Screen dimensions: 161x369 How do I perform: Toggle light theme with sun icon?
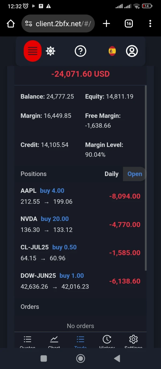(x=50, y=51)
